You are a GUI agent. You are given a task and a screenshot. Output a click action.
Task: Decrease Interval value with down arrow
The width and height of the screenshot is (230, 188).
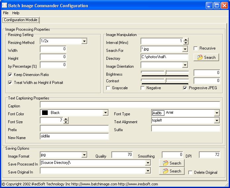186,43
